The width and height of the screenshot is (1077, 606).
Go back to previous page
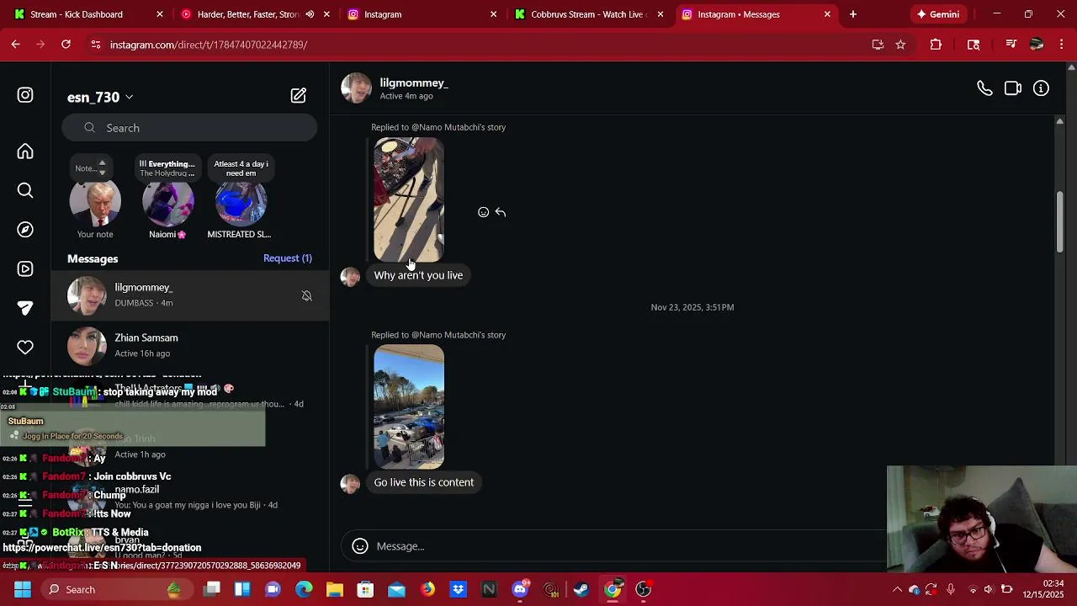[16, 45]
